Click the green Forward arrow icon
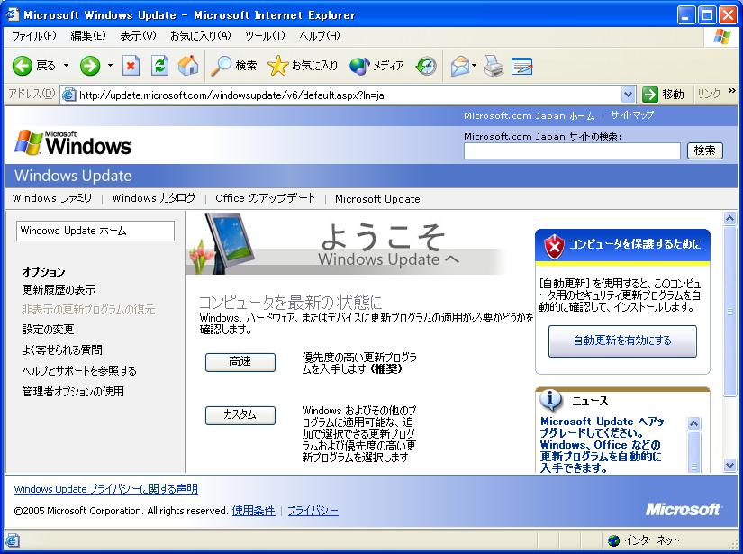The height and width of the screenshot is (554, 743). pos(90,66)
